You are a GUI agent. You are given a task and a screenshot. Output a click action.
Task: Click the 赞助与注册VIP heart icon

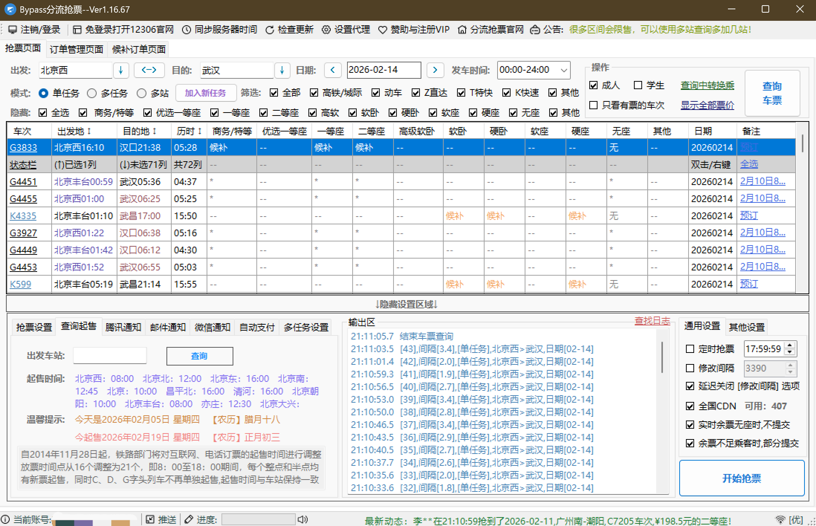[383, 29]
